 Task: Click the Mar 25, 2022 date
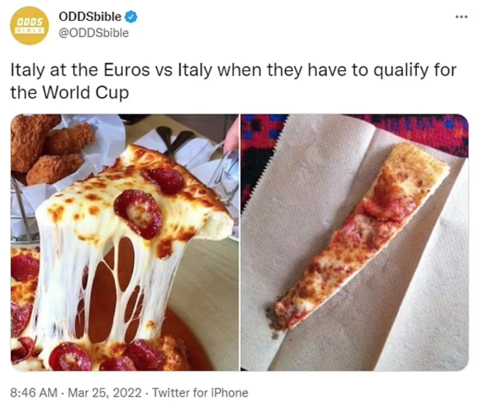[105, 392]
